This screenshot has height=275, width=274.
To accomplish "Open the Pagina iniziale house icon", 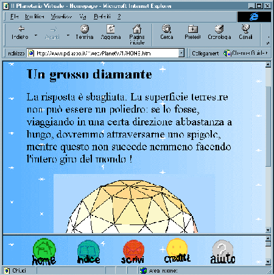I will (x=137, y=29).
